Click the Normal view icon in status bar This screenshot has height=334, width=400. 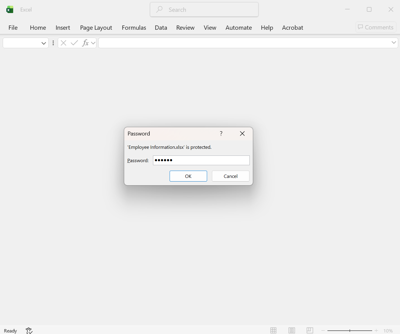274,330
